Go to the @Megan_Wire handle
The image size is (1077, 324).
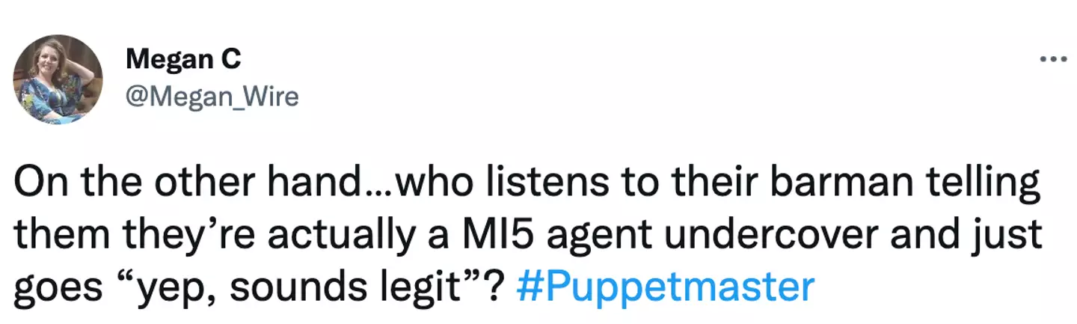click(x=212, y=97)
